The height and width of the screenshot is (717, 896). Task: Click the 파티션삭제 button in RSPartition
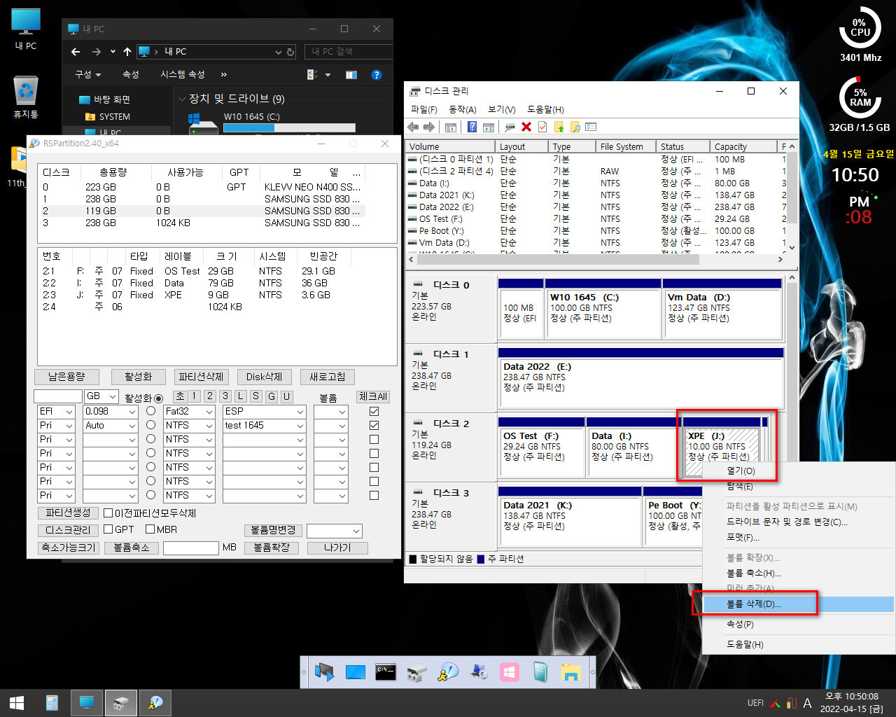(x=201, y=377)
